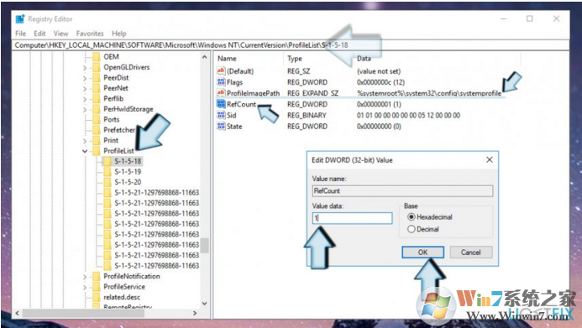The image size is (582, 328).
Task: Click the State DWORD value icon
Action: click(221, 127)
